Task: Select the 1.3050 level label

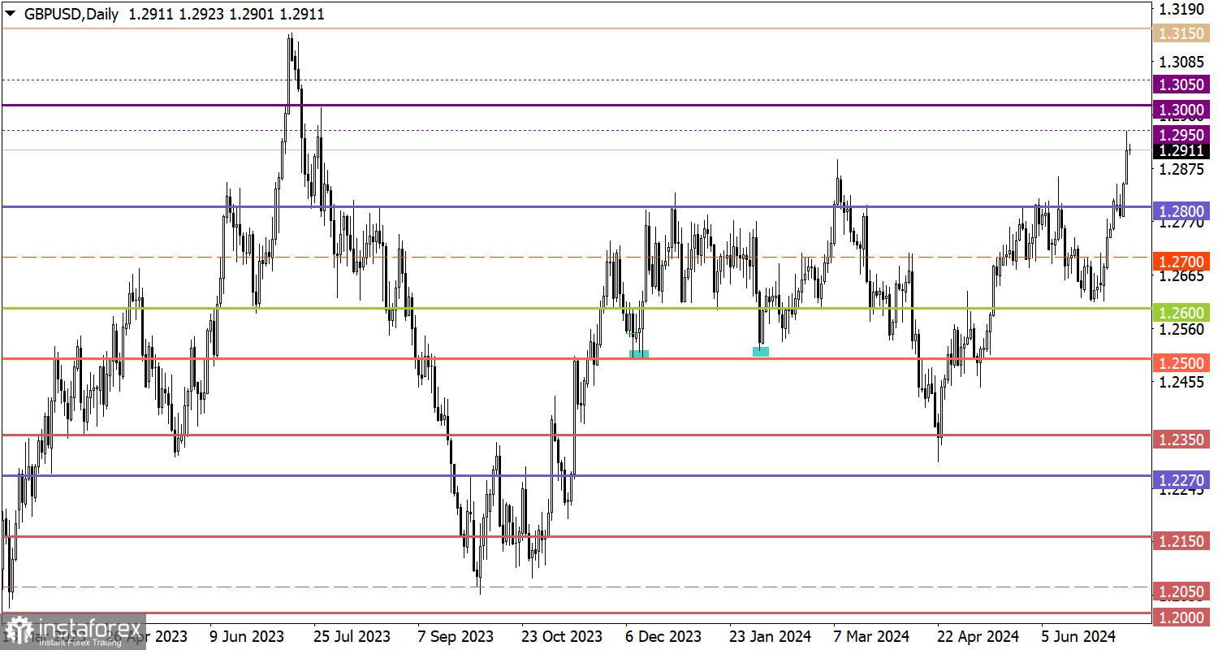Action: [1181, 84]
